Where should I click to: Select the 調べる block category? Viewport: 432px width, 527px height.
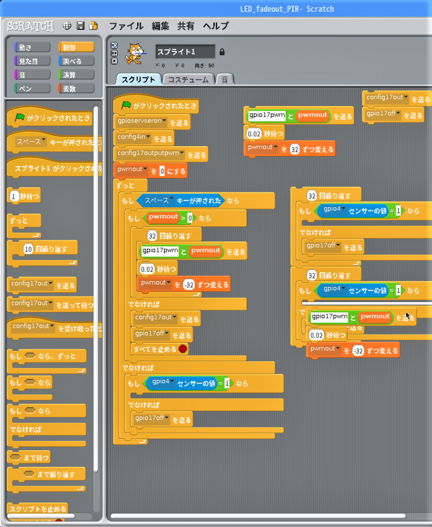76,61
